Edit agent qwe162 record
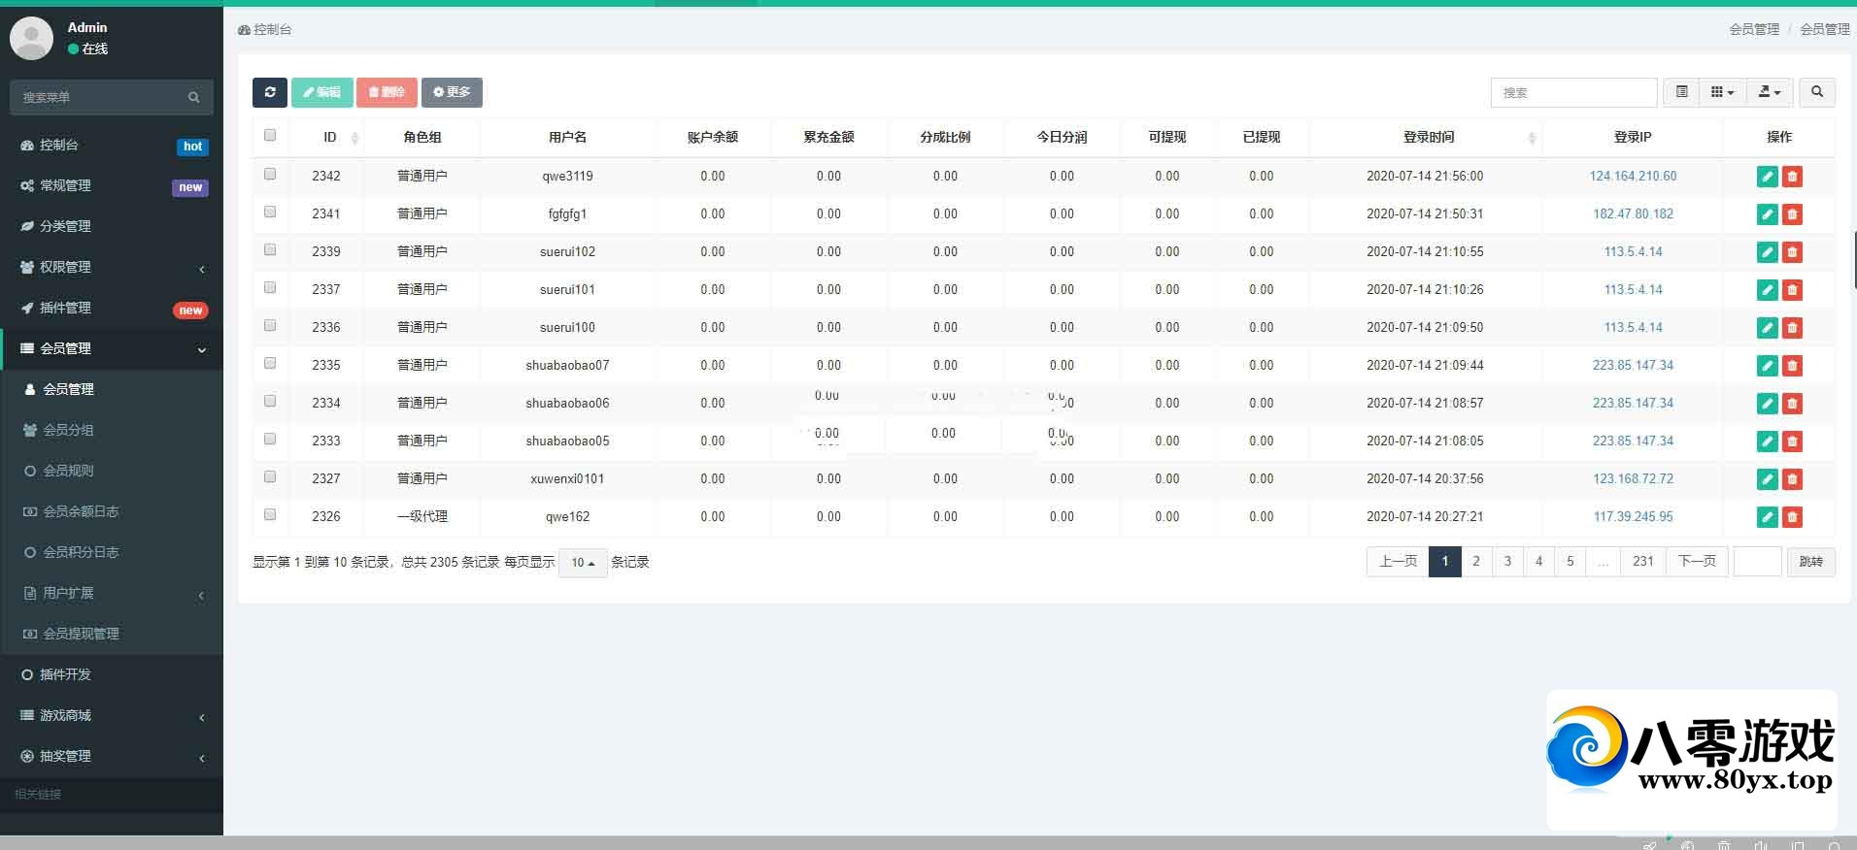 coord(1767,517)
